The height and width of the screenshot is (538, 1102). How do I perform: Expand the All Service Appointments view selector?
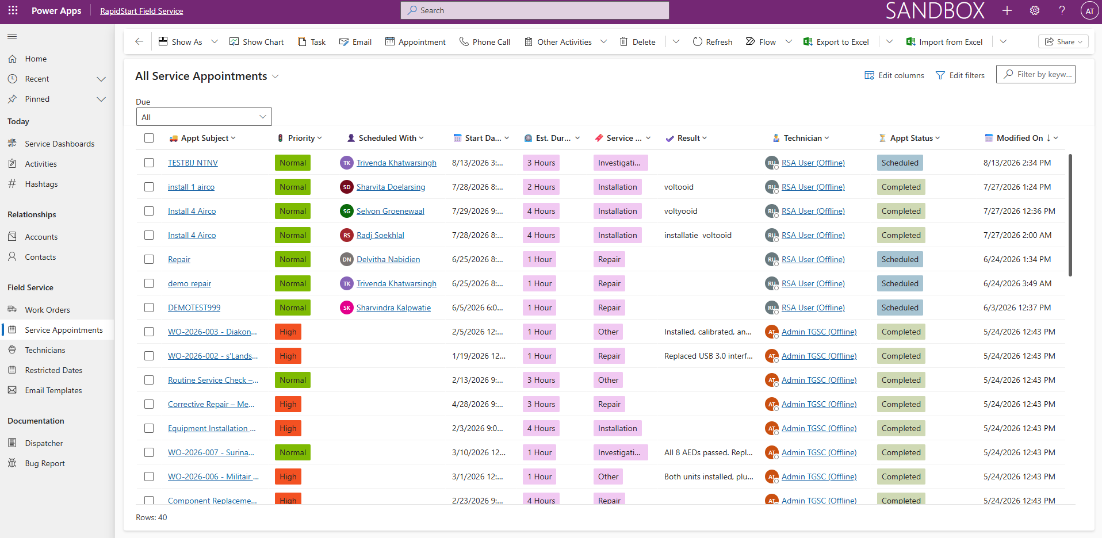(x=275, y=76)
